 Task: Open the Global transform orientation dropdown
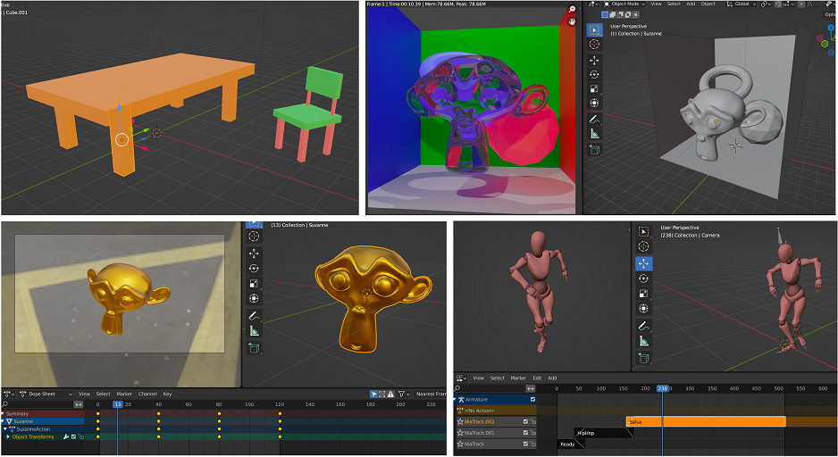(x=742, y=4)
